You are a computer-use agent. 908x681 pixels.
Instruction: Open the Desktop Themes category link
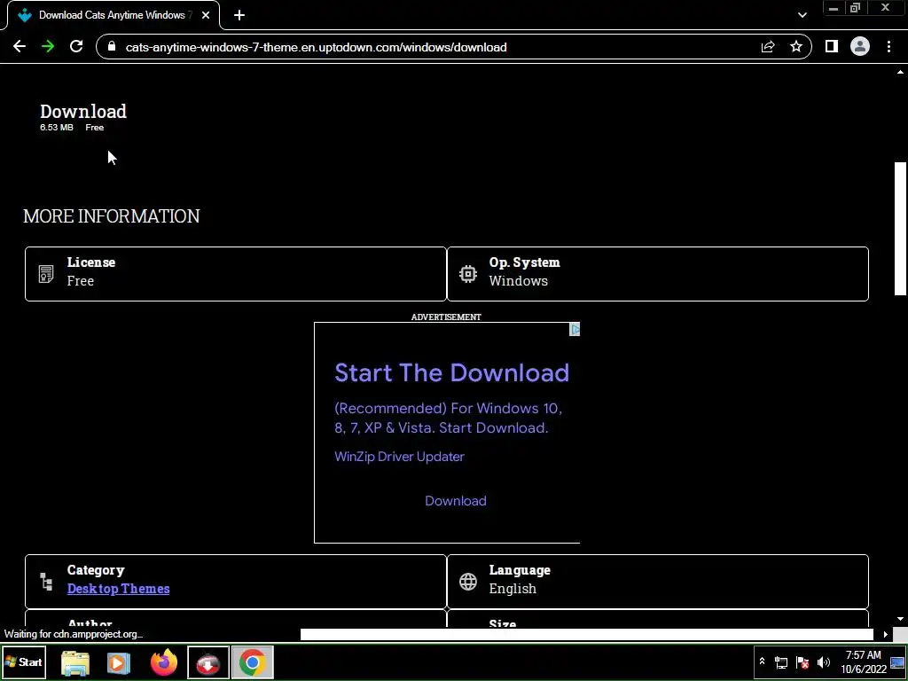(118, 589)
